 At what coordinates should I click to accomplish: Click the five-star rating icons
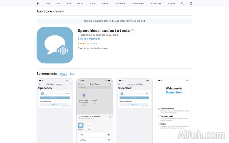(82, 44)
